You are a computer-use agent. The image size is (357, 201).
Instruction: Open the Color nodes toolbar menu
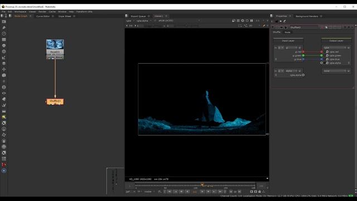click(x=4, y=46)
